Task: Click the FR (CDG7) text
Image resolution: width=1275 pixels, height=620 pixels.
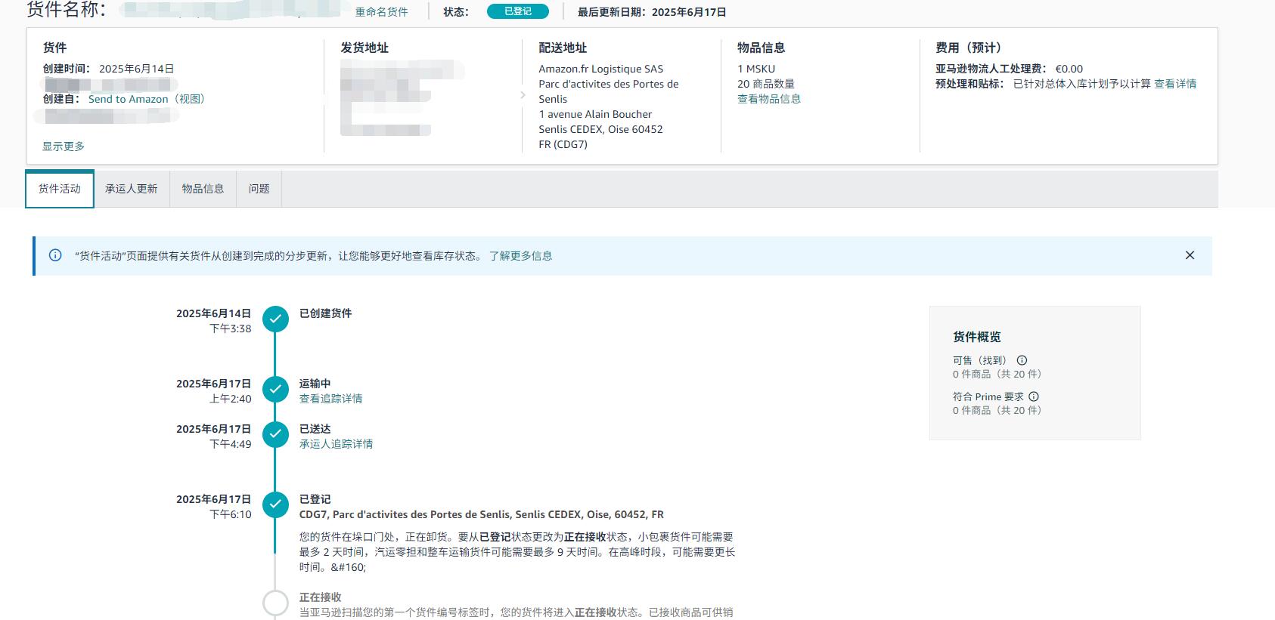Action: [563, 144]
